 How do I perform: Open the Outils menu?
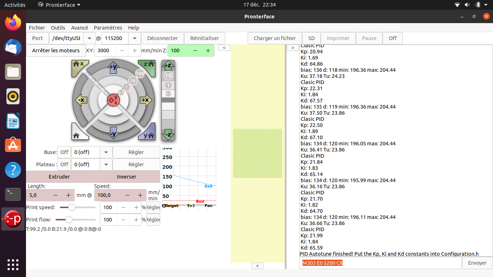pos(58,28)
